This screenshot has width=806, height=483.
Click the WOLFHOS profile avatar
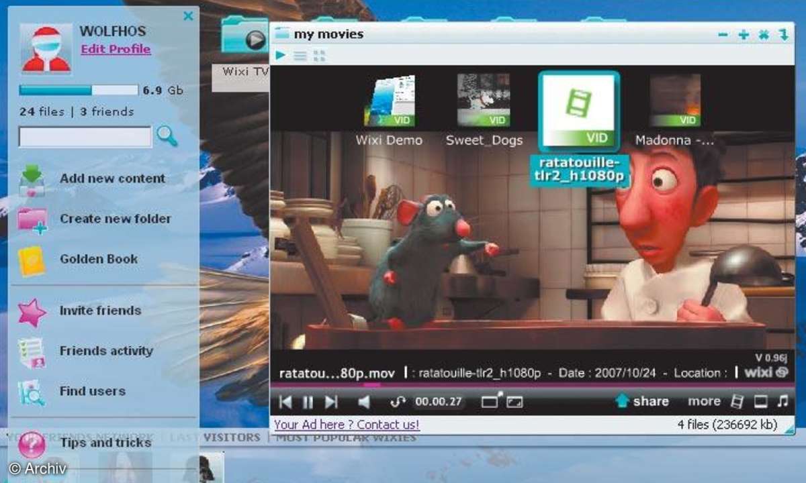(x=46, y=48)
